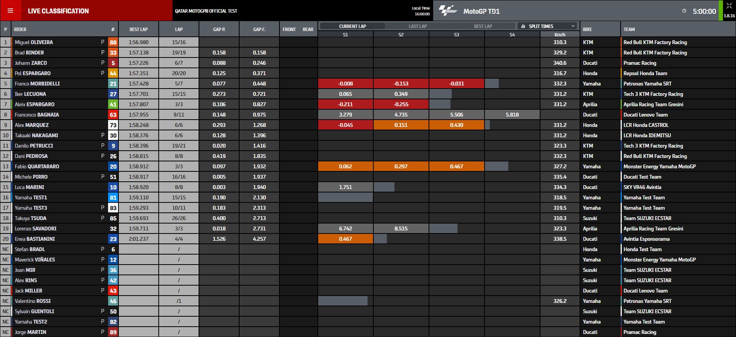
Task: Click Rossi's S1 progress bar
Action: click(x=343, y=301)
